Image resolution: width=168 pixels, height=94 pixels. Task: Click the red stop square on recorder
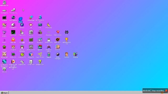[166, 91]
